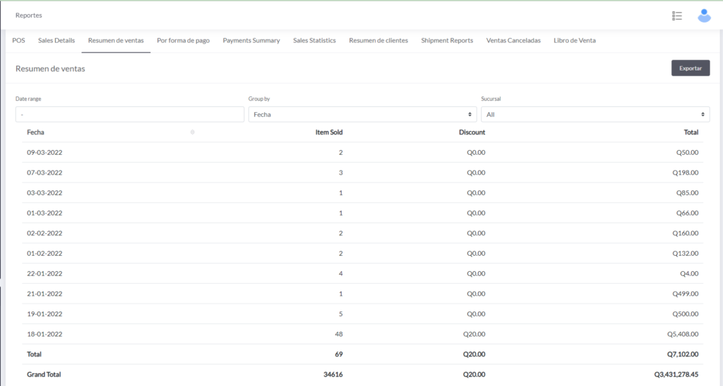
Task: Open the Sucursal All dropdown
Action: tap(594, 114)
